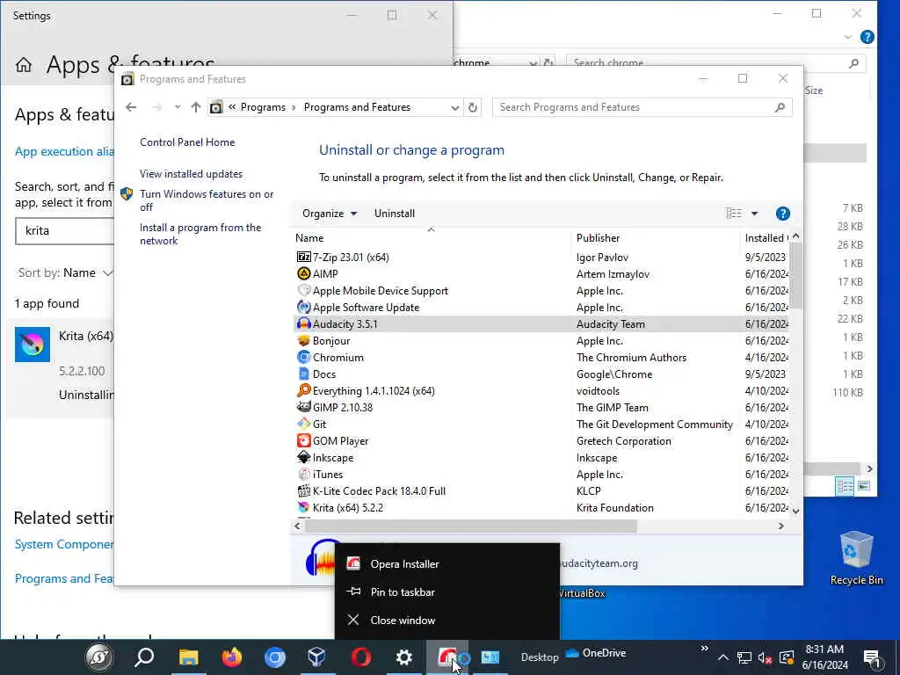Select the Everything 1.4.1.1024 icon
Viewport: 900px width, 675px height.
click(x=303, y=390)
